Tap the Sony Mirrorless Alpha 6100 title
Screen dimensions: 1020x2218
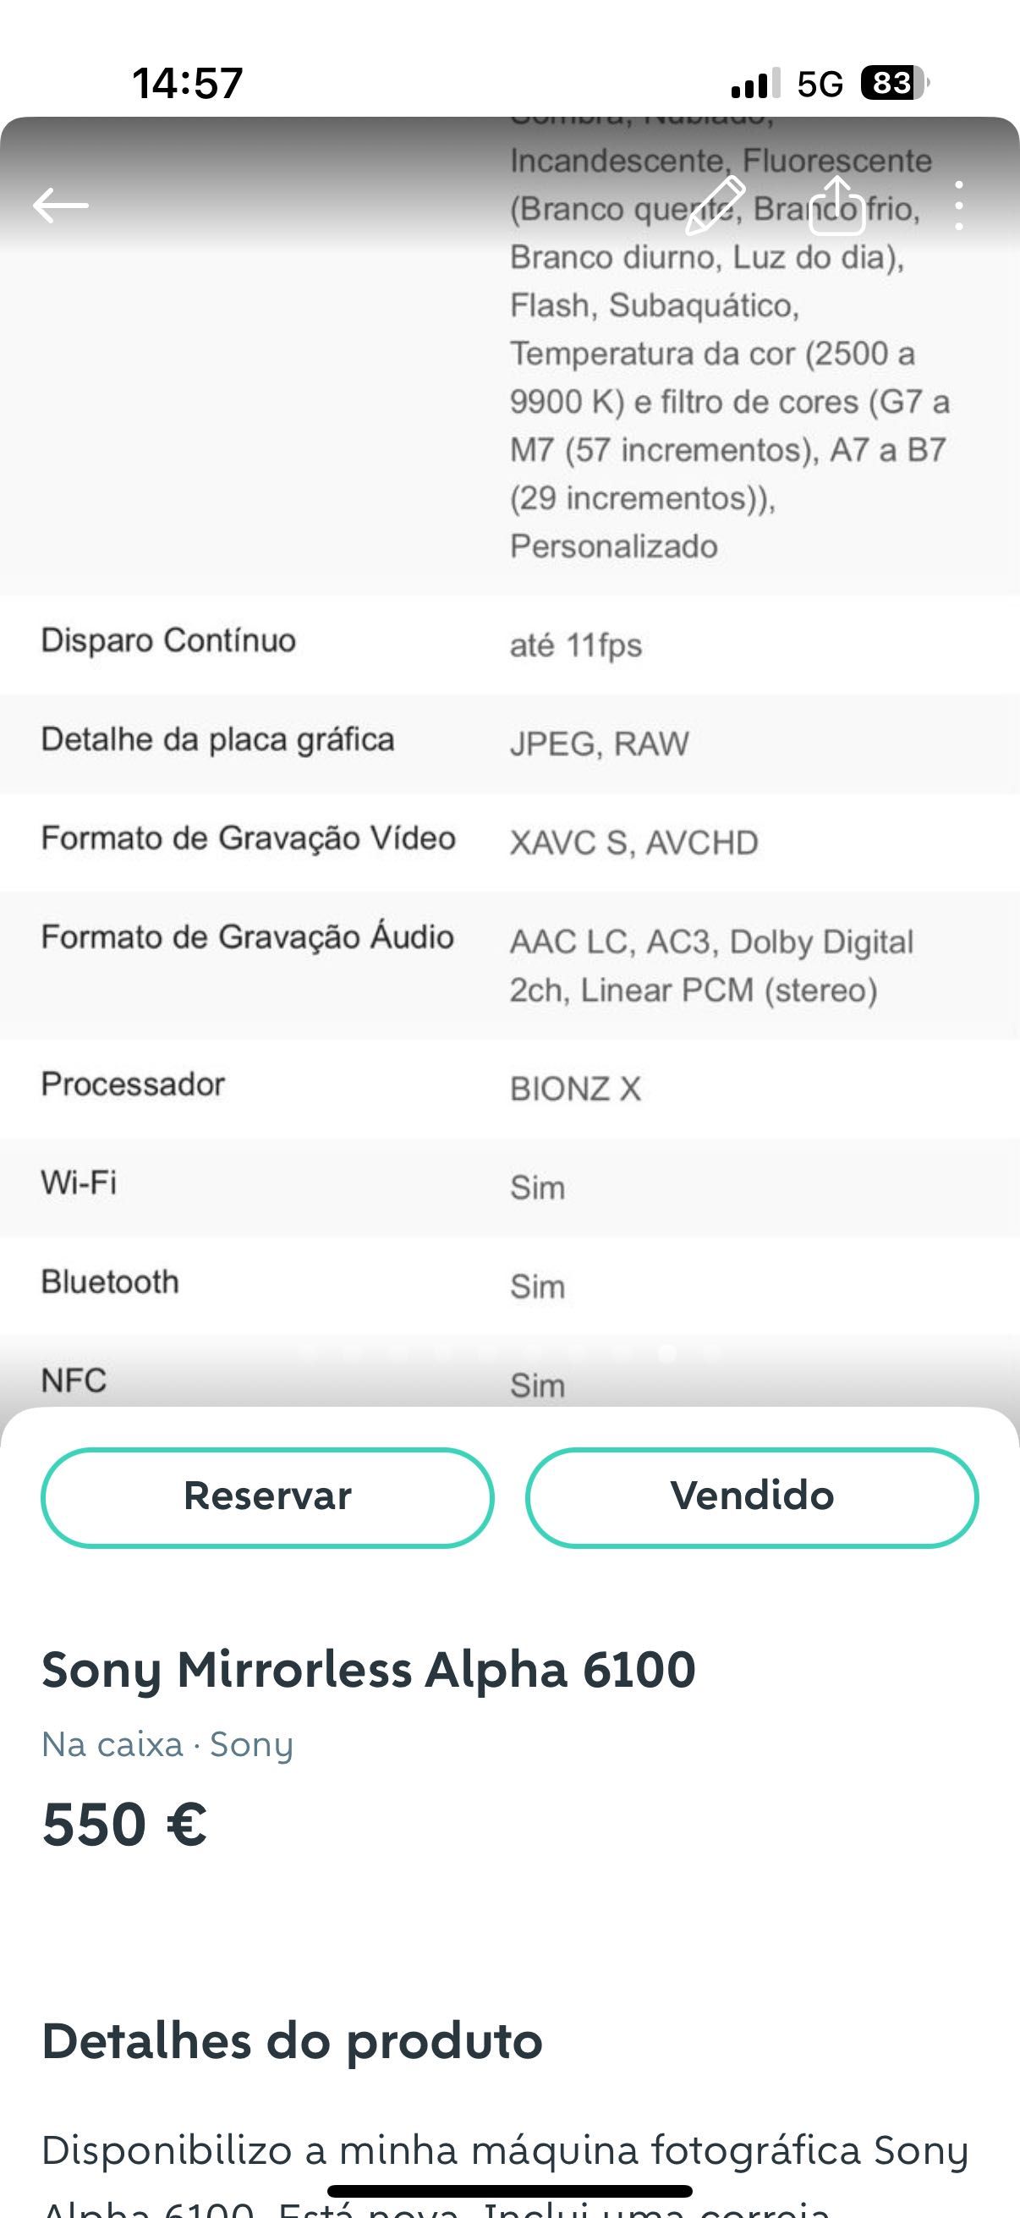tap(369, 1670)
